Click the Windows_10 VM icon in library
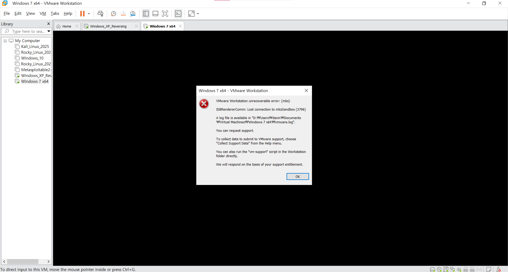508x272 pixels. coord(17,58)
